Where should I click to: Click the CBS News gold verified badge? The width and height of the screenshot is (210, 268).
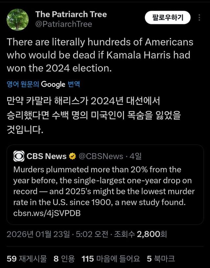click(72, 156)
